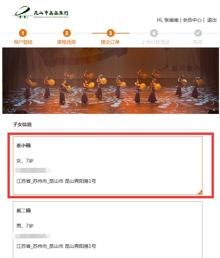
Task: Select the 张小楠 child info card
Action: (x=107, y=165)
